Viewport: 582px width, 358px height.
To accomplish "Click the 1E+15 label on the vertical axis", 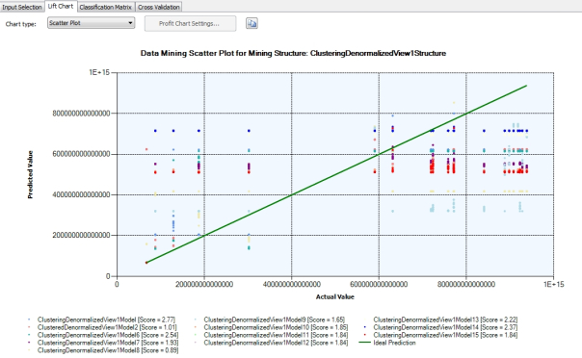I will coord(99,72).
